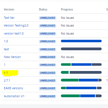The image size is (108, 108).
Task: Open version 1.0 link
Action: point(6,41)
